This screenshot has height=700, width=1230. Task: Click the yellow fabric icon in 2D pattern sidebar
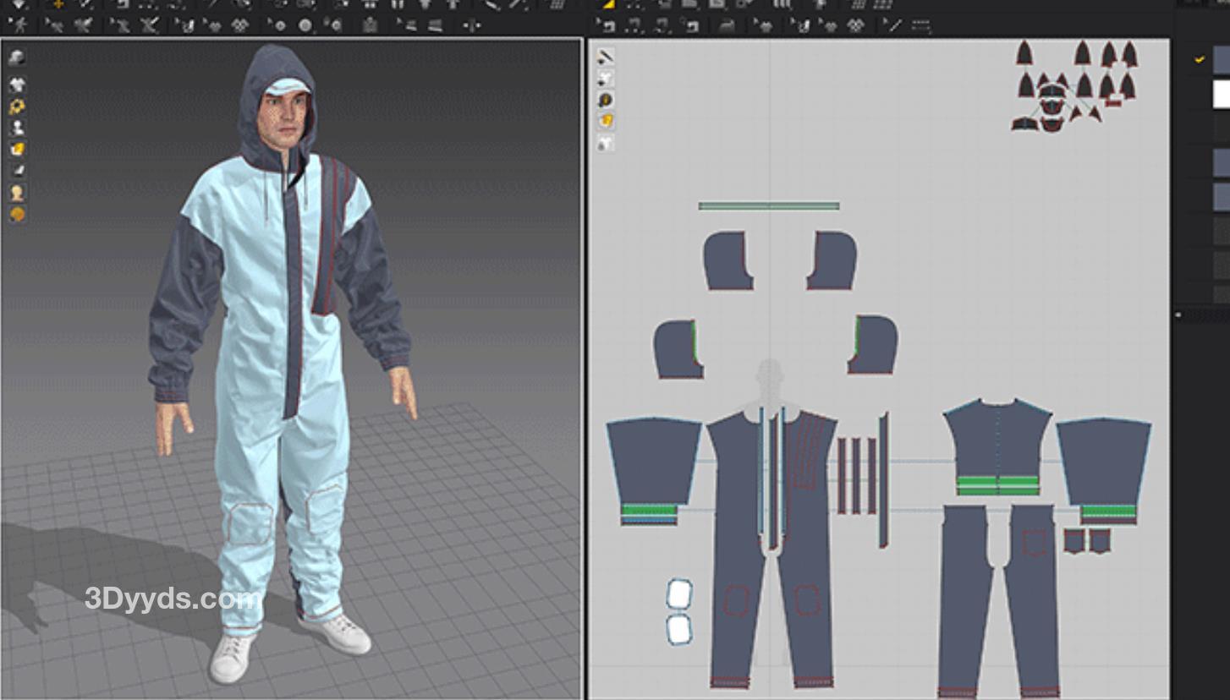coord(606,121)
